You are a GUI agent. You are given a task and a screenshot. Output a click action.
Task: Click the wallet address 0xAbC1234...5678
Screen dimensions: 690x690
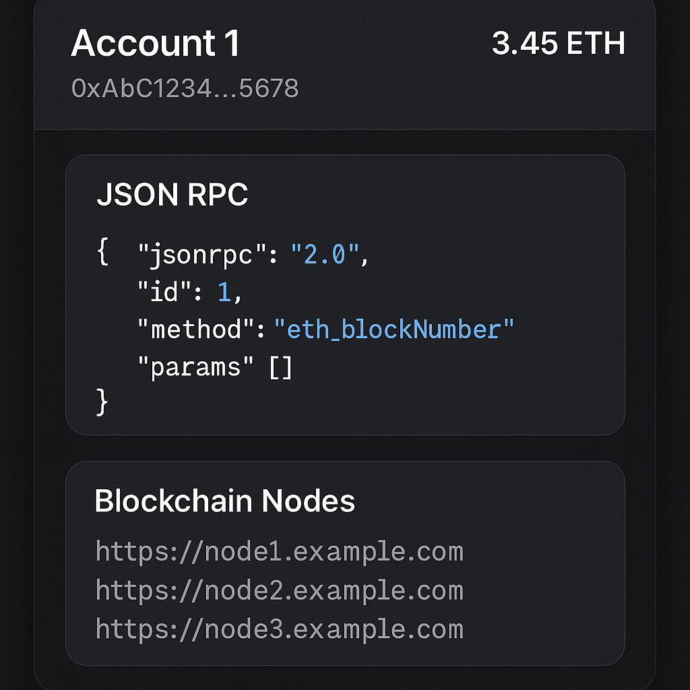[185, 88]
